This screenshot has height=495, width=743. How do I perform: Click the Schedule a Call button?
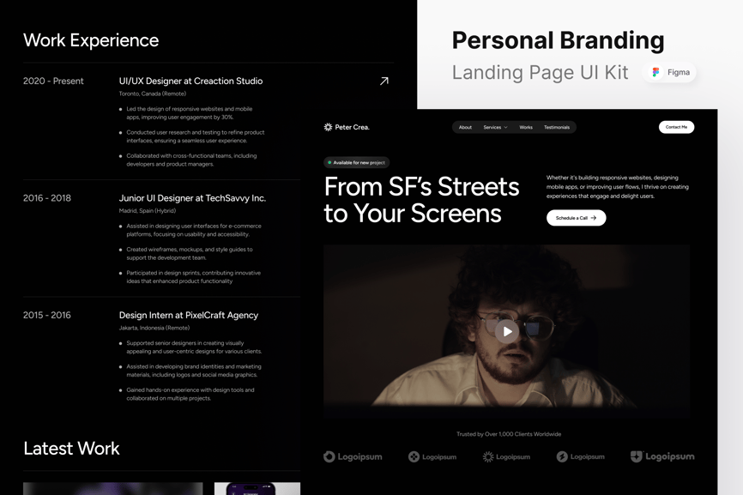click(x=576, y=218)
